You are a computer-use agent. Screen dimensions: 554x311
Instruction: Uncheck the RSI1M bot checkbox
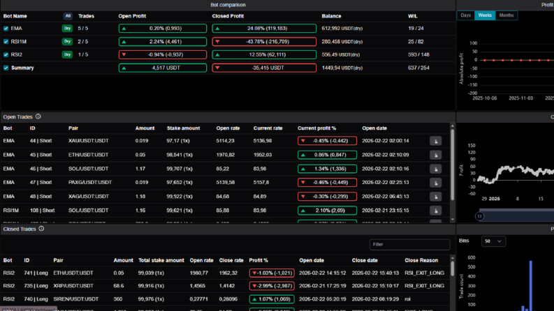pos(6,42)
